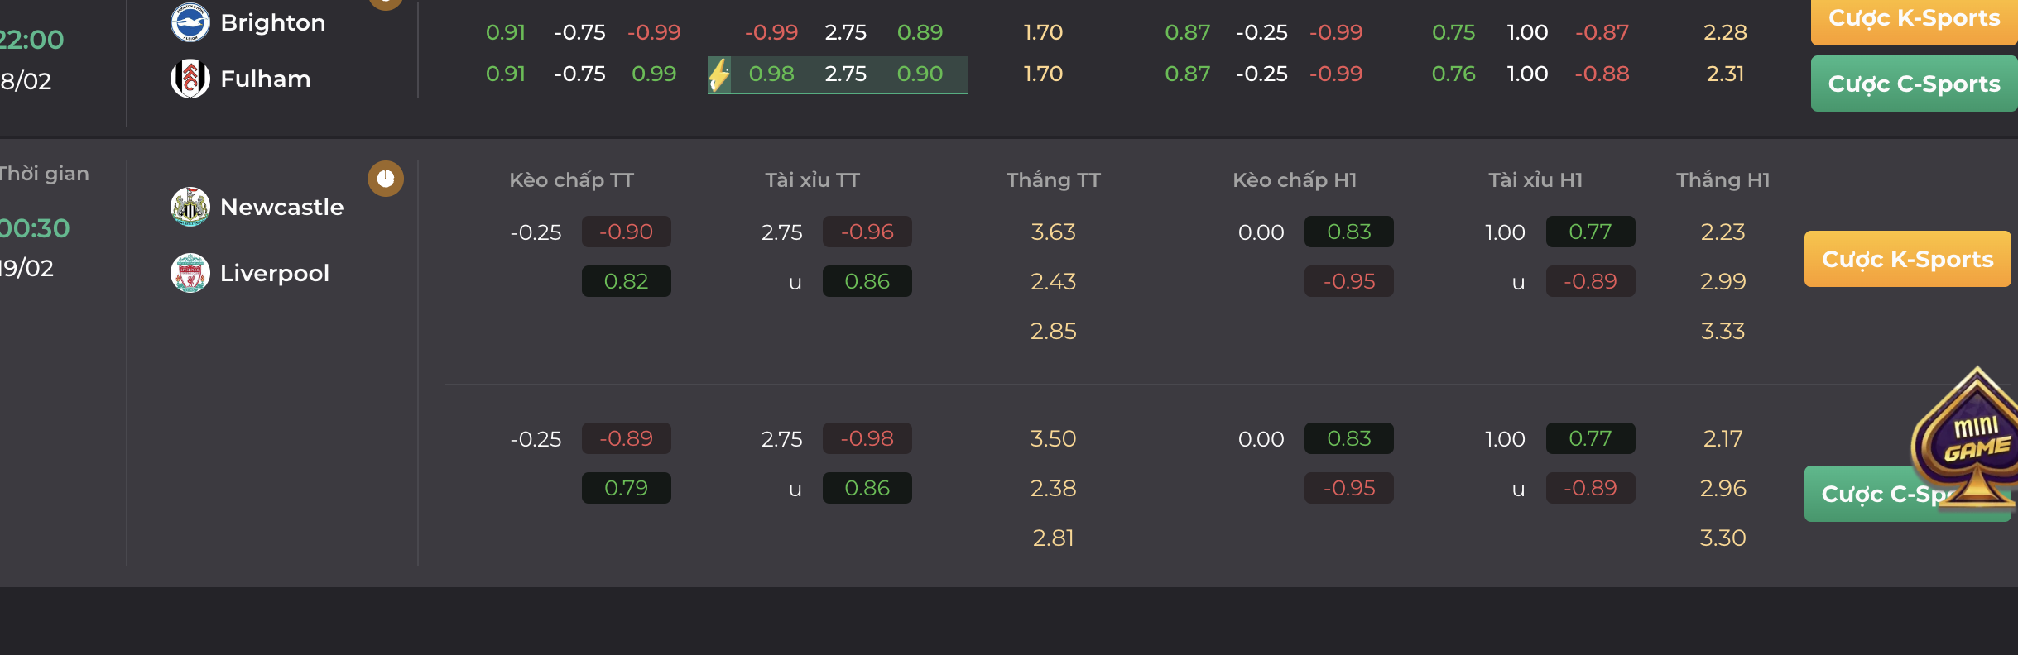Click the Liverpool team crest icon
The width and height of the screenshot is (2018, 655).
click(190, 273)
